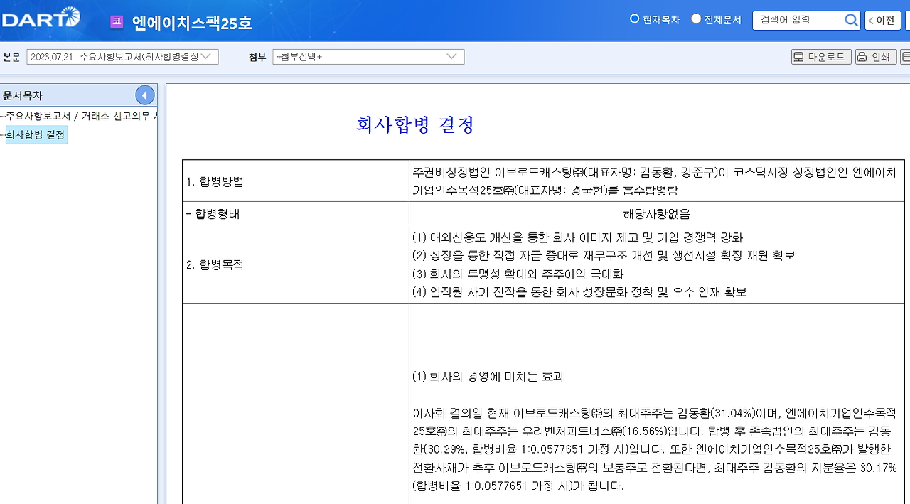Click the left chevron icon on 이전
The height and width of the screenshot is (504, 910).
pos(872,20)
